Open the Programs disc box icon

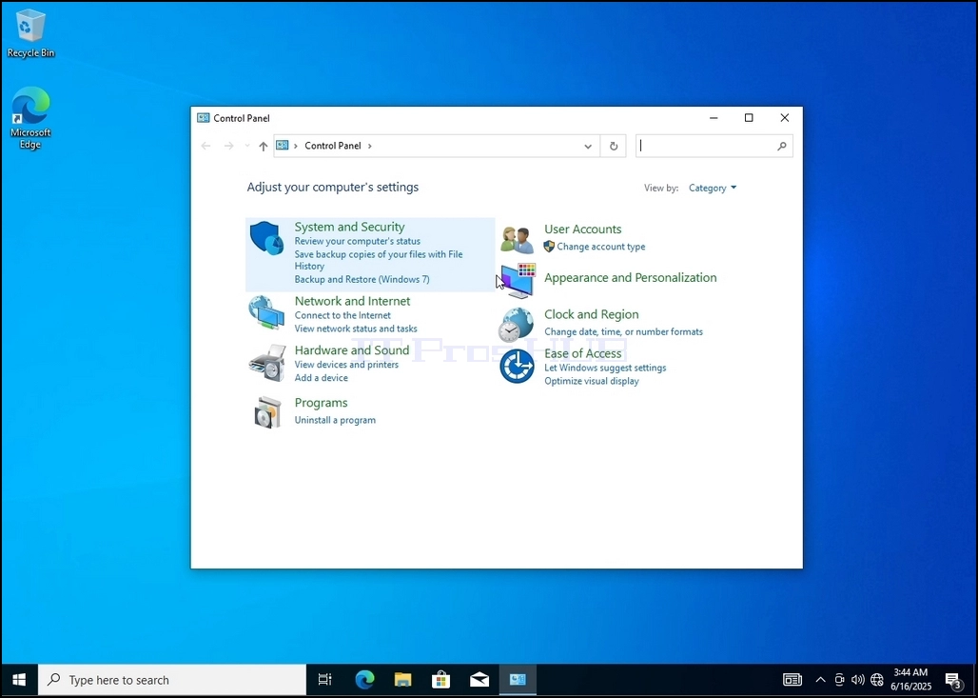267,412
